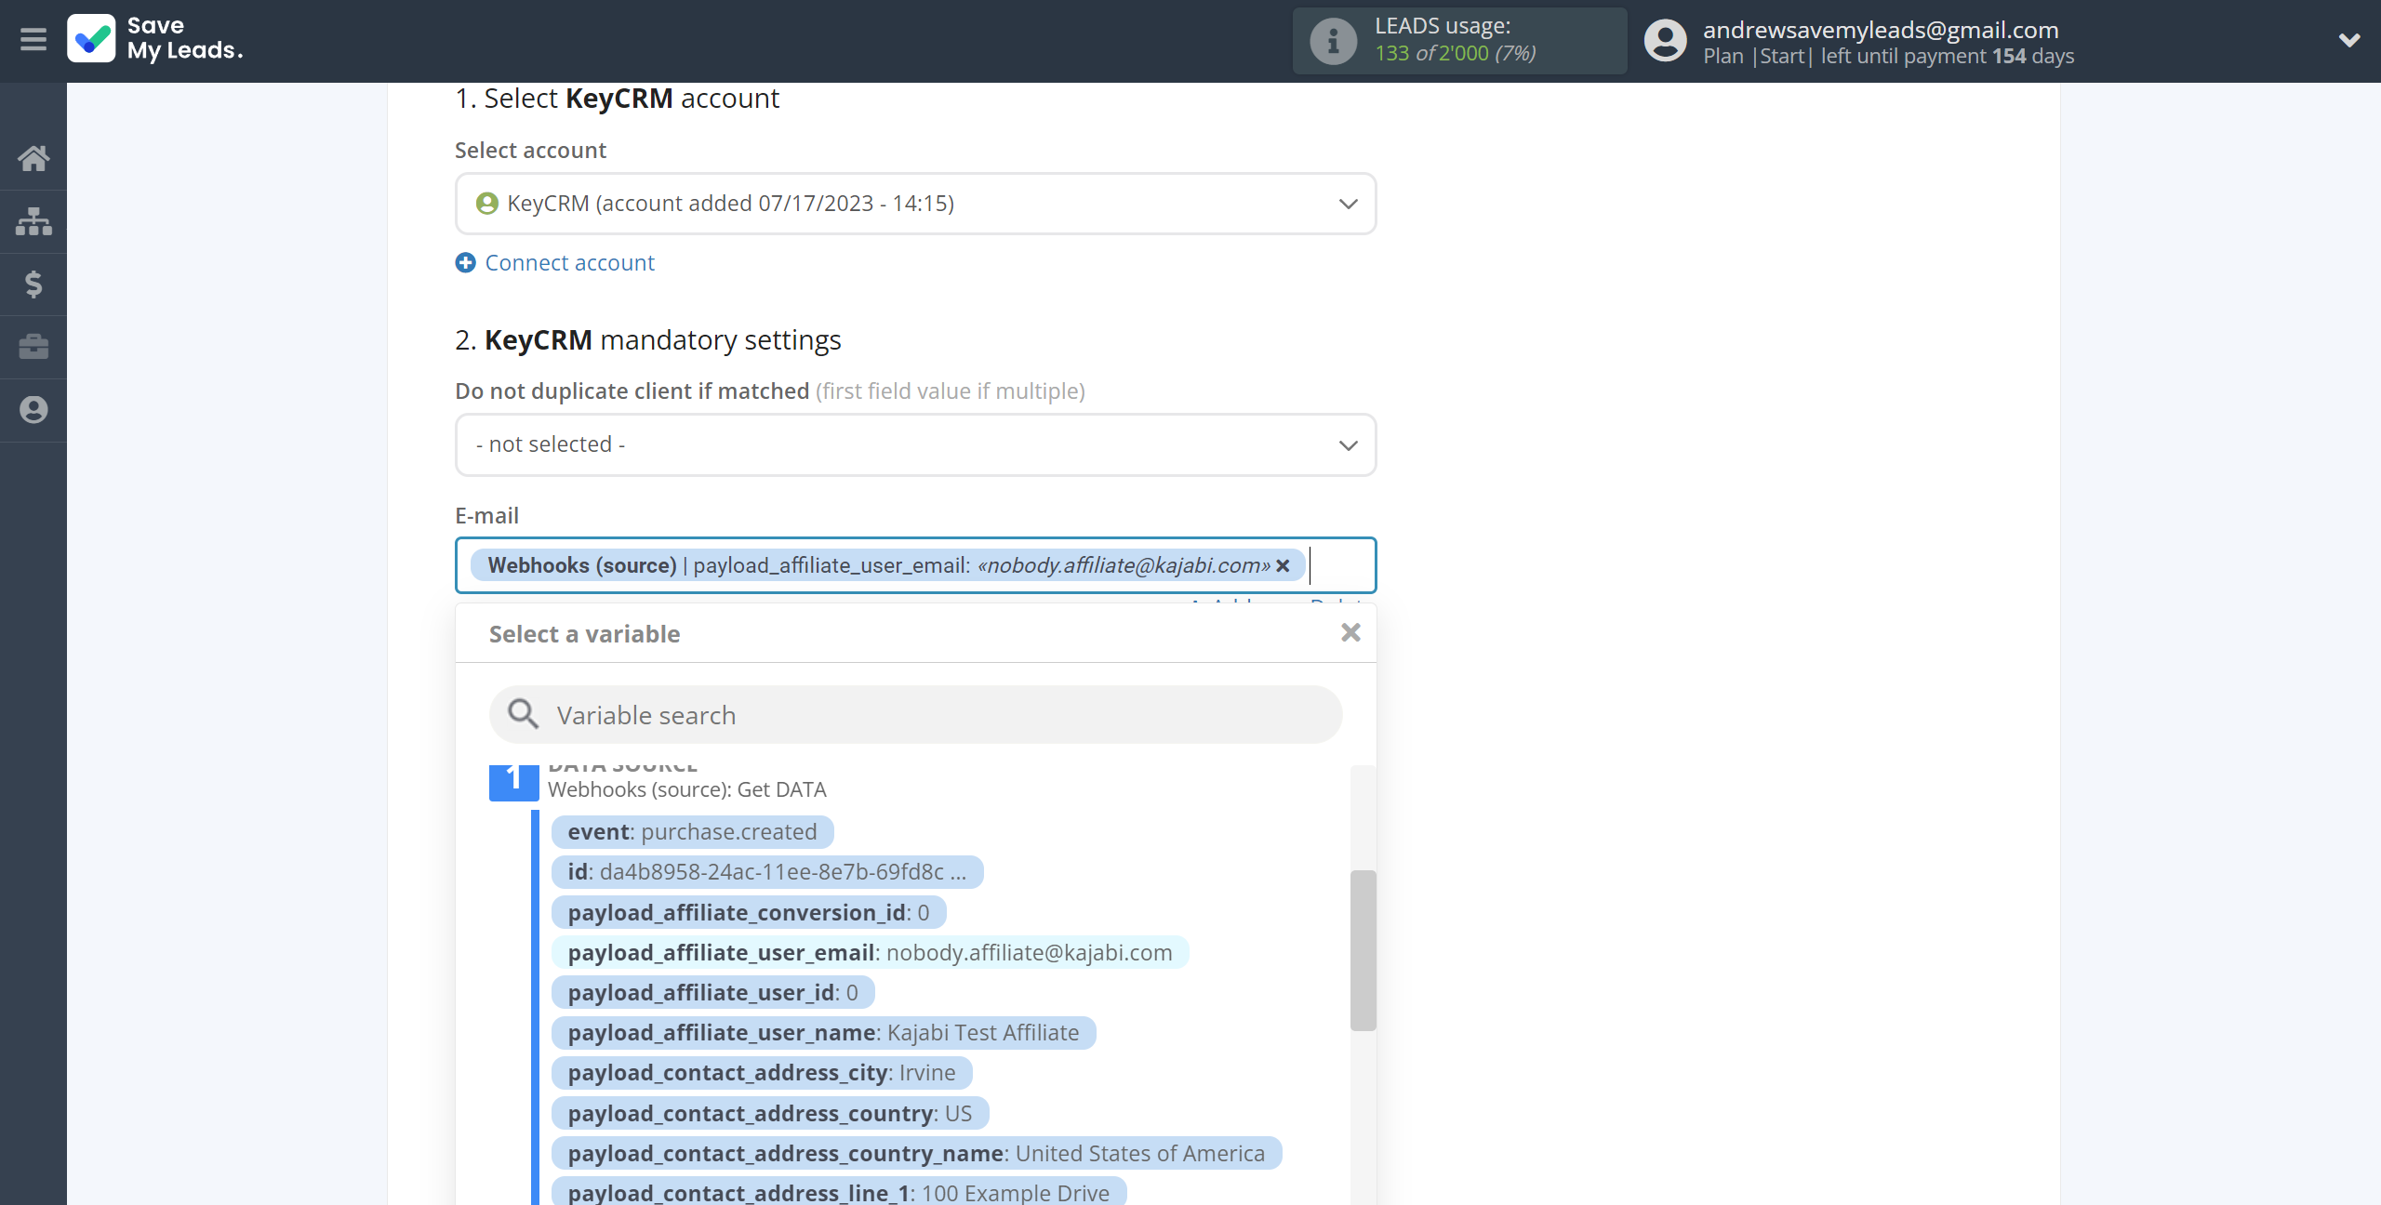Open the connections sitemap sidebar icon

(x=33, y=221)
